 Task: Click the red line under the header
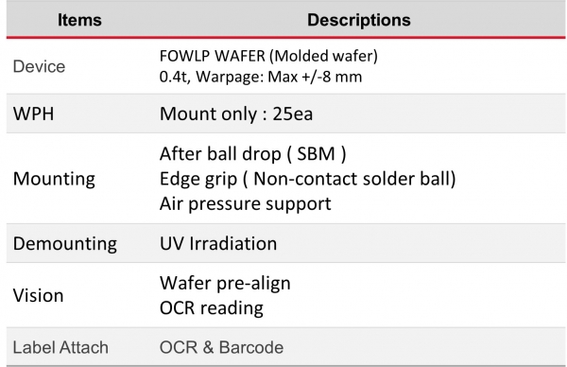[286, 37]
